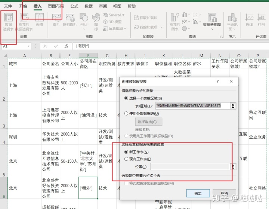Image resolution: width=269 pixels, height=209 pixels.
Task: Click Get Add-ins (获取加载项)
Action: 146,18
